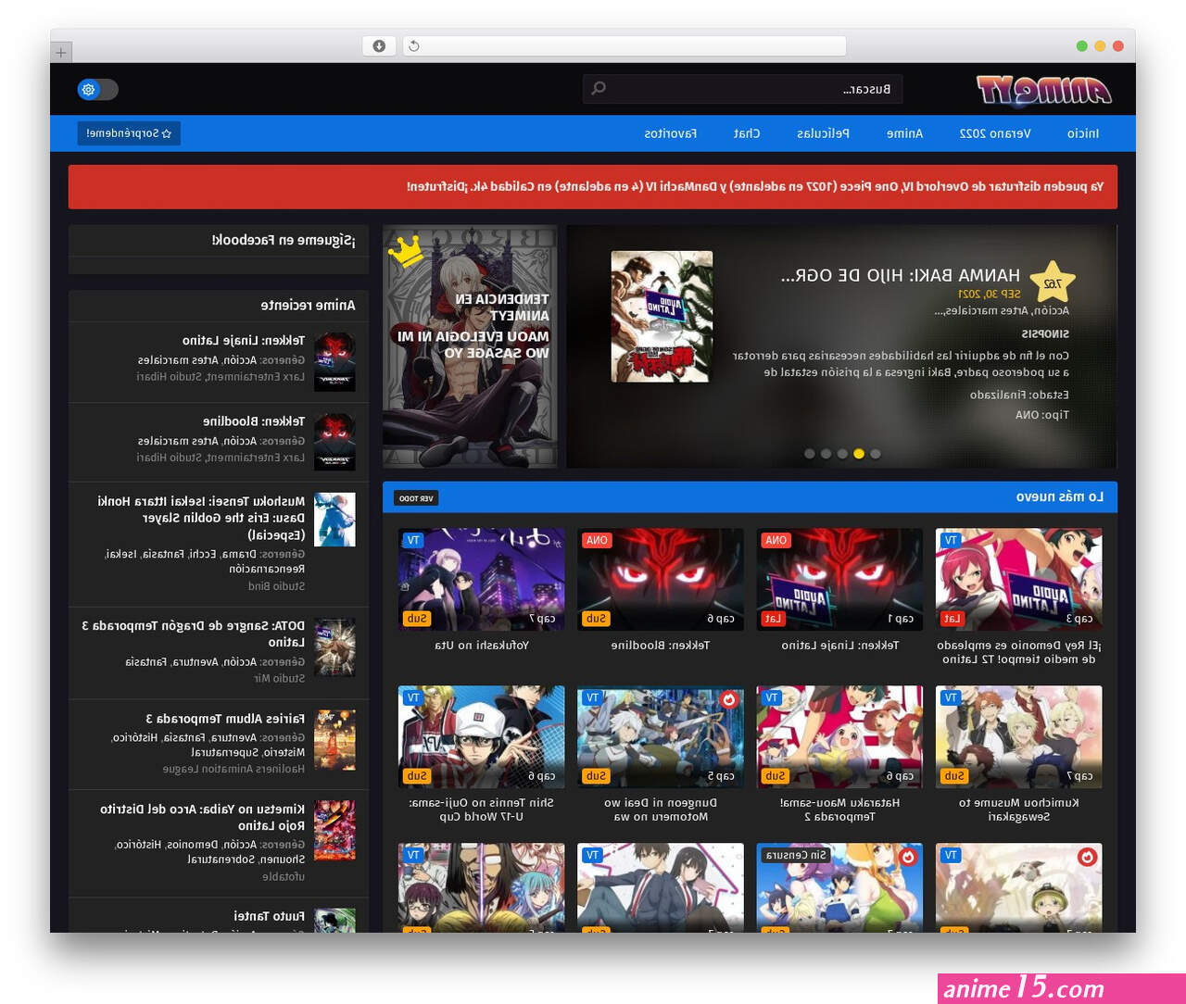
Task: Open the Inicio menu item
Action: [x=1082, y=133]
